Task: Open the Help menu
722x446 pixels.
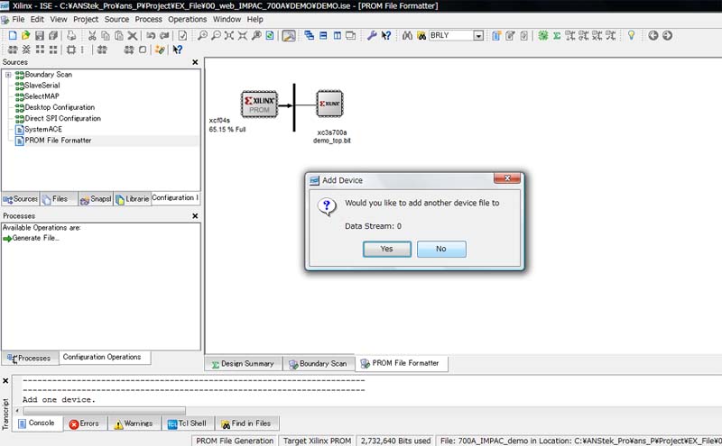Action: point(255,19)
